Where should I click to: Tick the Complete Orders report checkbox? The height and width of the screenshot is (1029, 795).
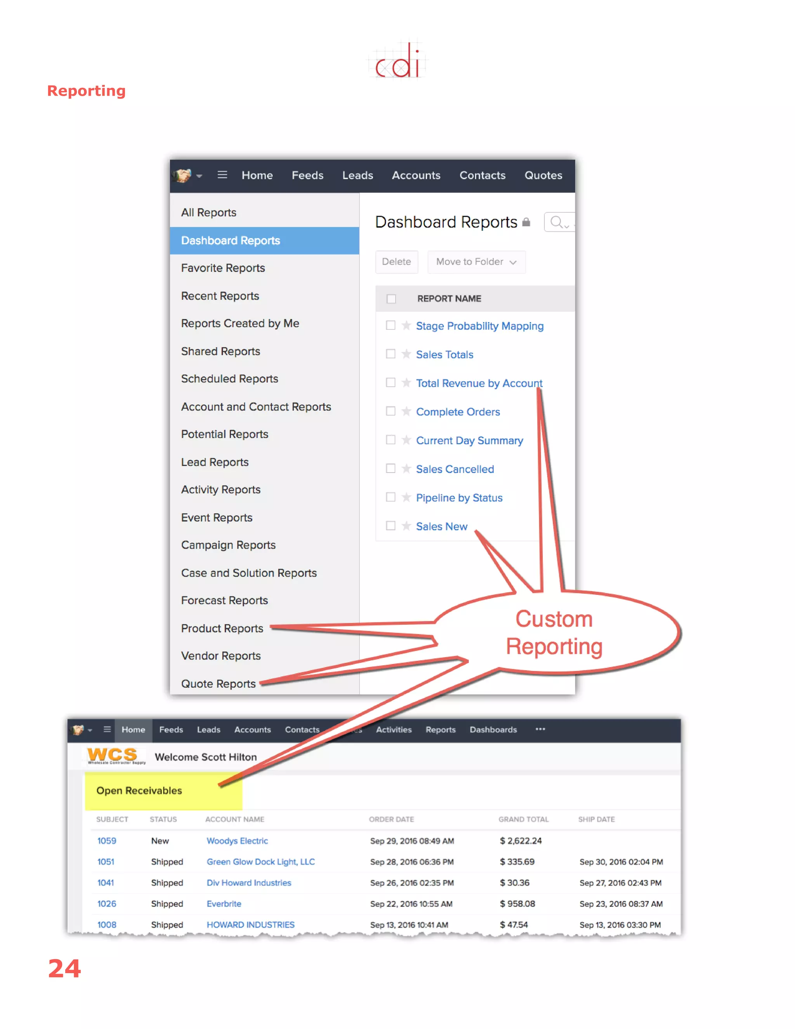[391, 411]
